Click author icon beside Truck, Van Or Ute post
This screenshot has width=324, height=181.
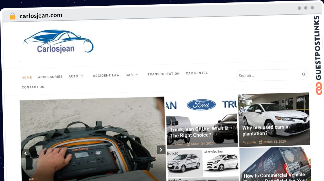point(172,144)
